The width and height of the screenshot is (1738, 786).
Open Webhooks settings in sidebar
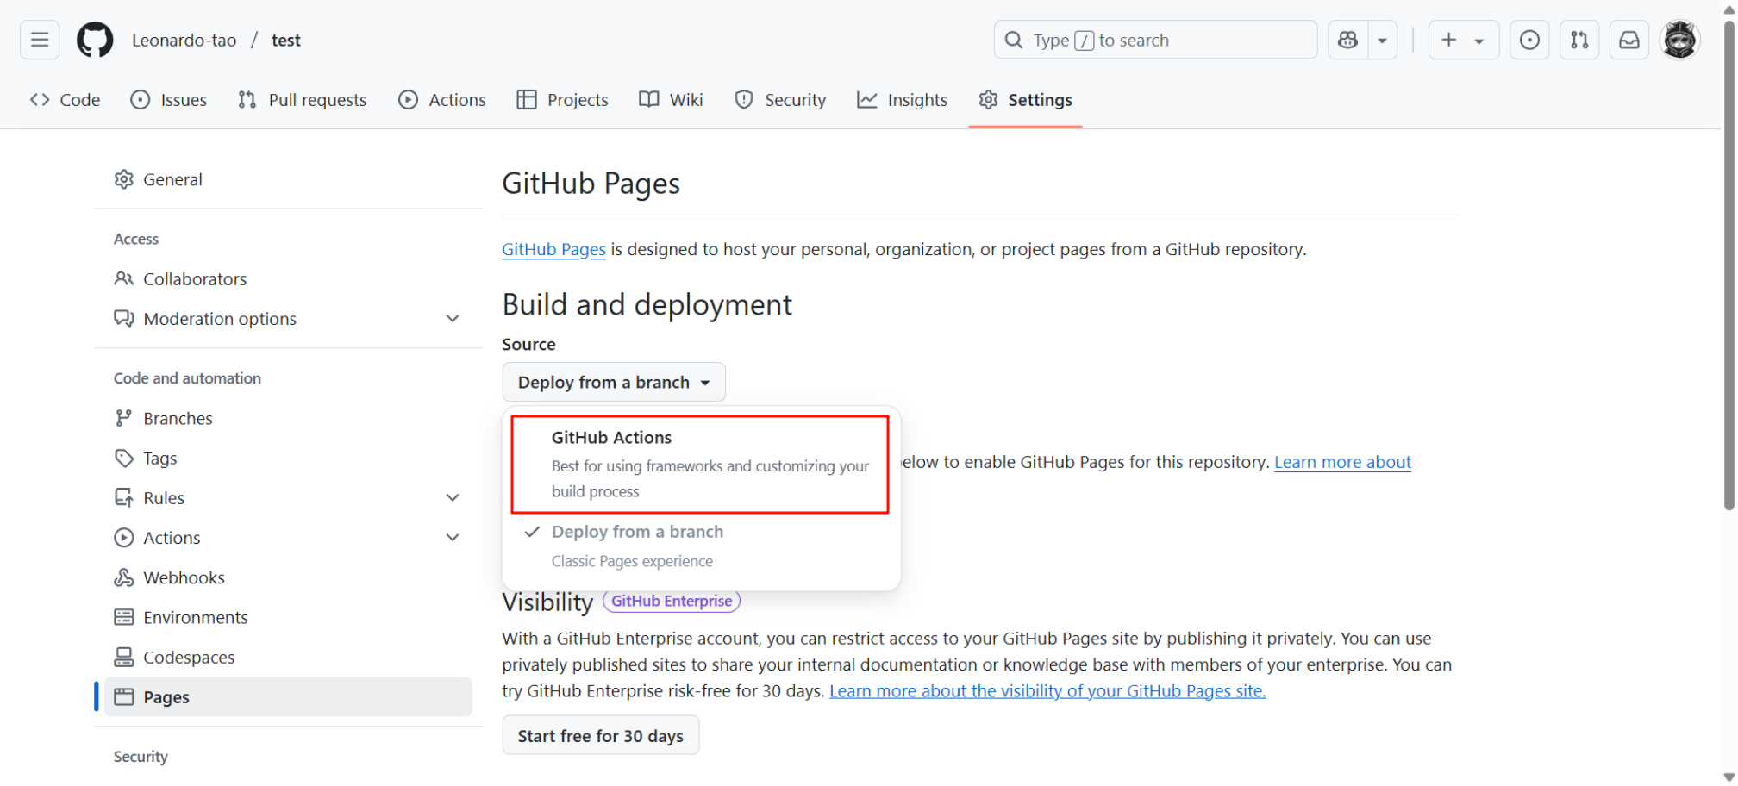(184, 577)
